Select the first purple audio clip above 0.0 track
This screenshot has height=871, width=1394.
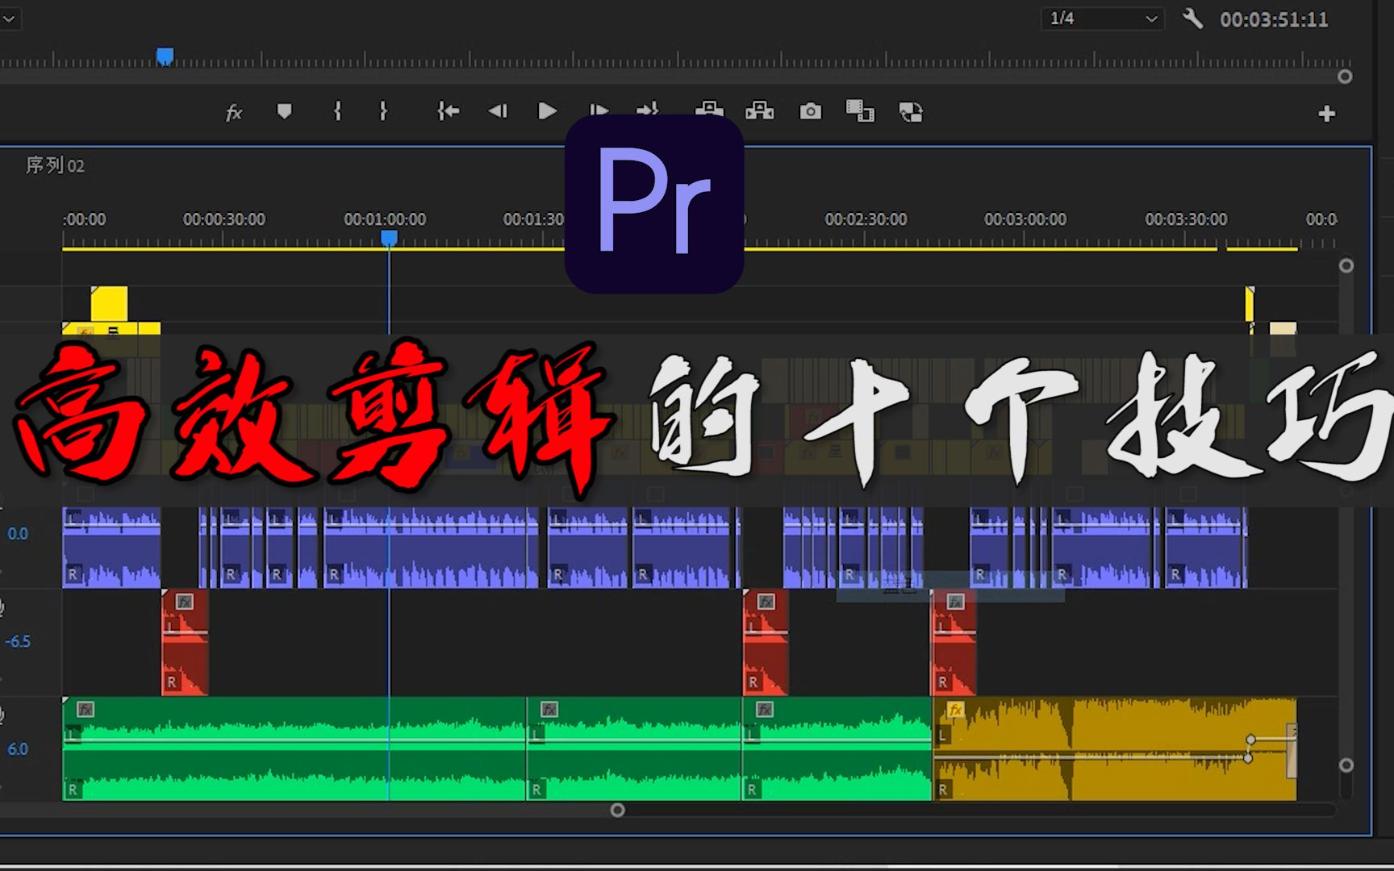tap(111, 547)
